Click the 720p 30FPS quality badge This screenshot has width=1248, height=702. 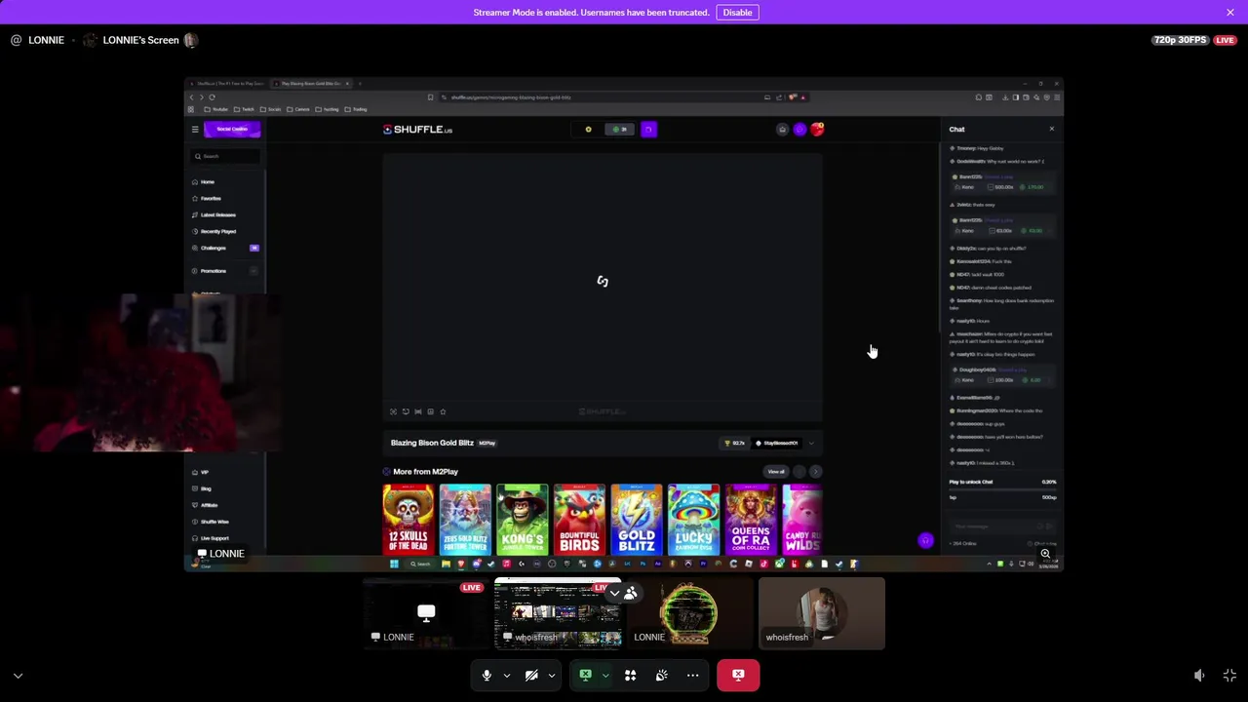point(1180,40)
